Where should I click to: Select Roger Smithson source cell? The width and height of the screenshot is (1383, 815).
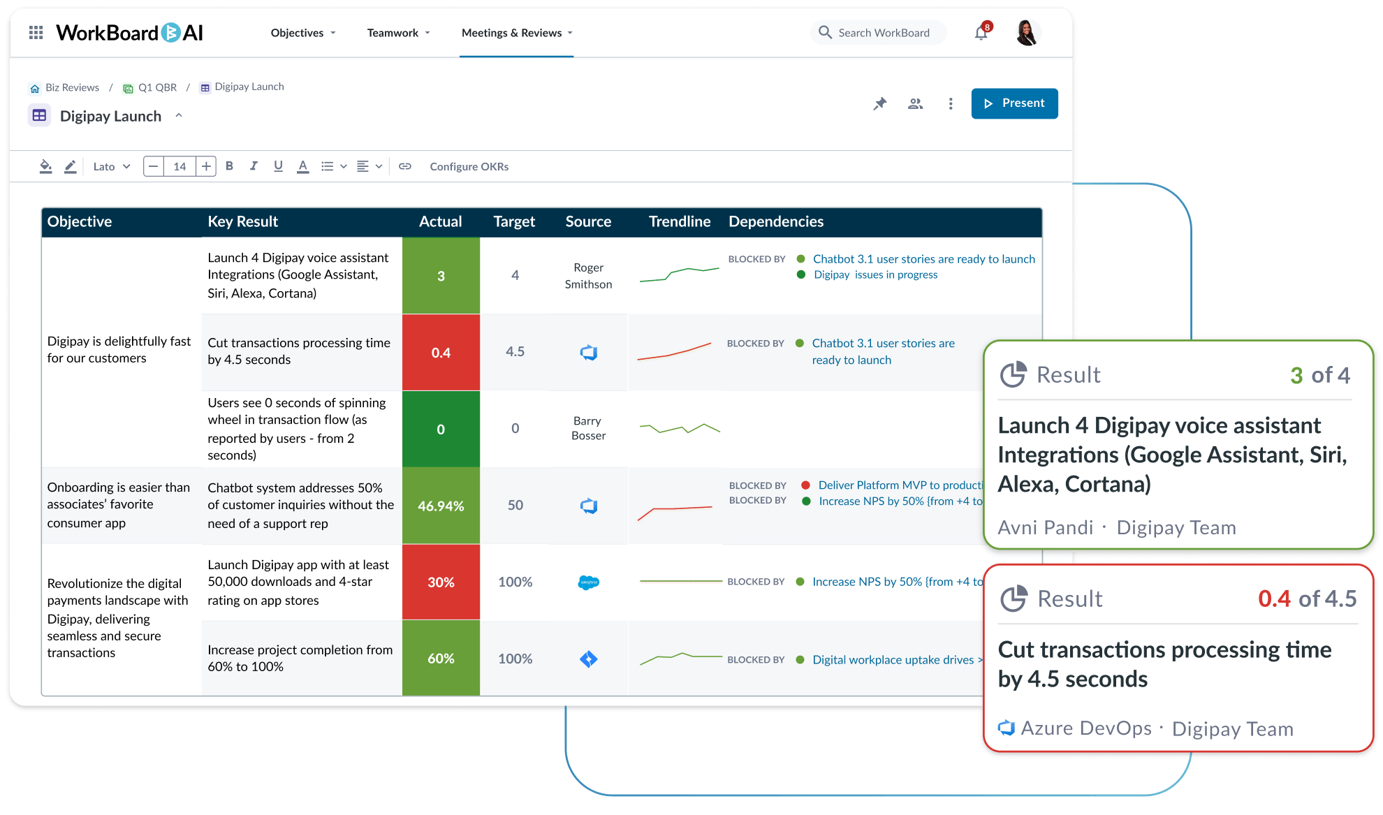(588, 276)
